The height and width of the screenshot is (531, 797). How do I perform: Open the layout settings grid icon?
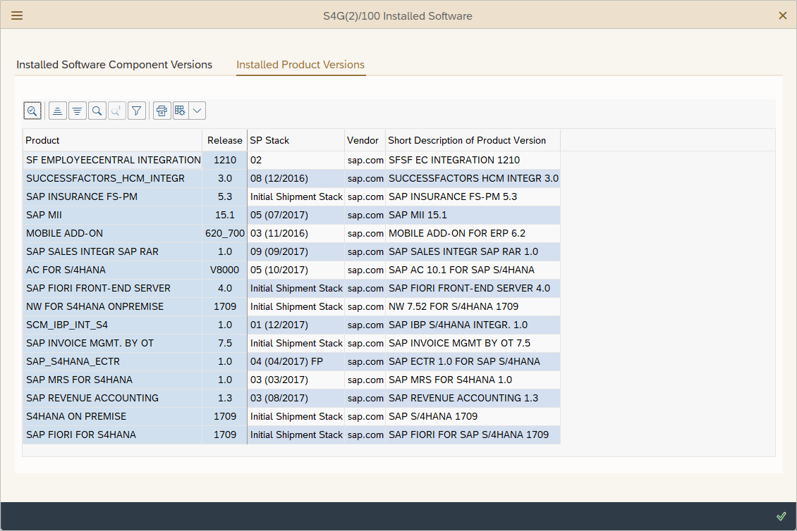tap(181, 111)
